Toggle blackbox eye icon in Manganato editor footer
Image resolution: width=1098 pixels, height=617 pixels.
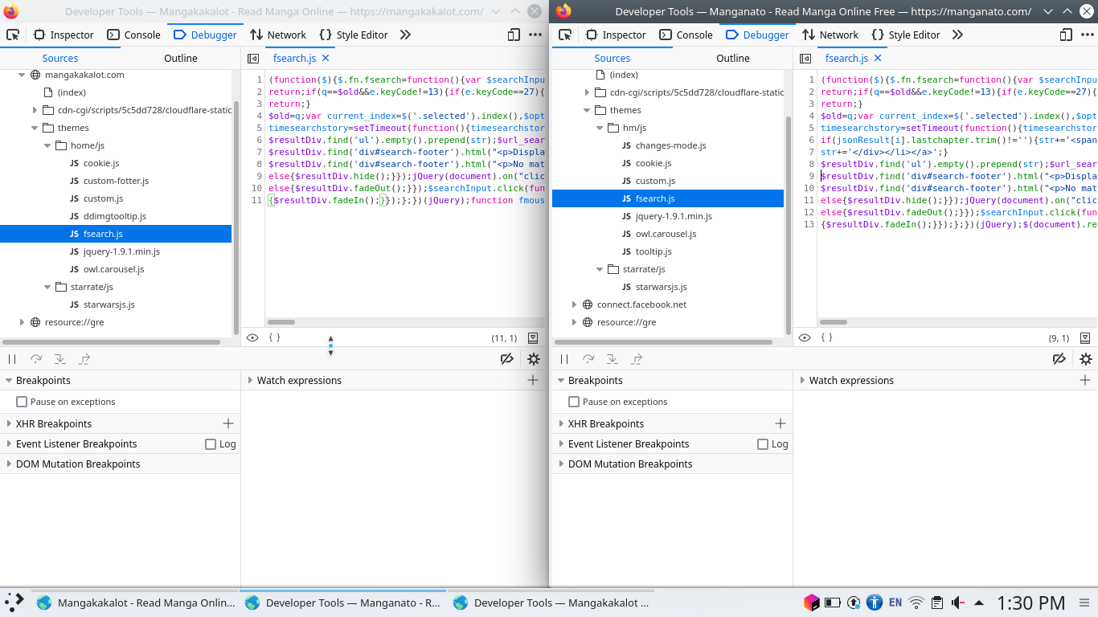click(x=805, y=338)
